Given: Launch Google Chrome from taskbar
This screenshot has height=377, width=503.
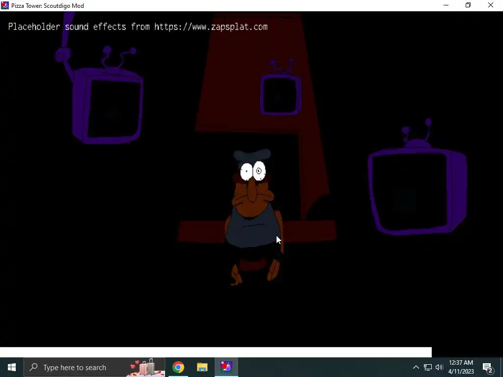Looking at the screenshot, I should tap(178, 367).
